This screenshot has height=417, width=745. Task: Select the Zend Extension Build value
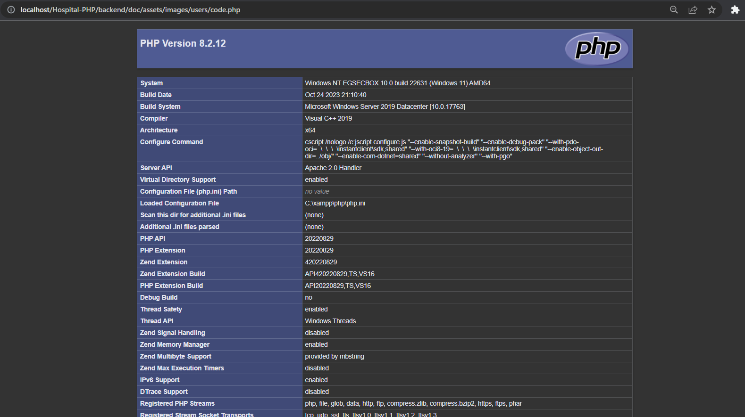pos(340,274)
